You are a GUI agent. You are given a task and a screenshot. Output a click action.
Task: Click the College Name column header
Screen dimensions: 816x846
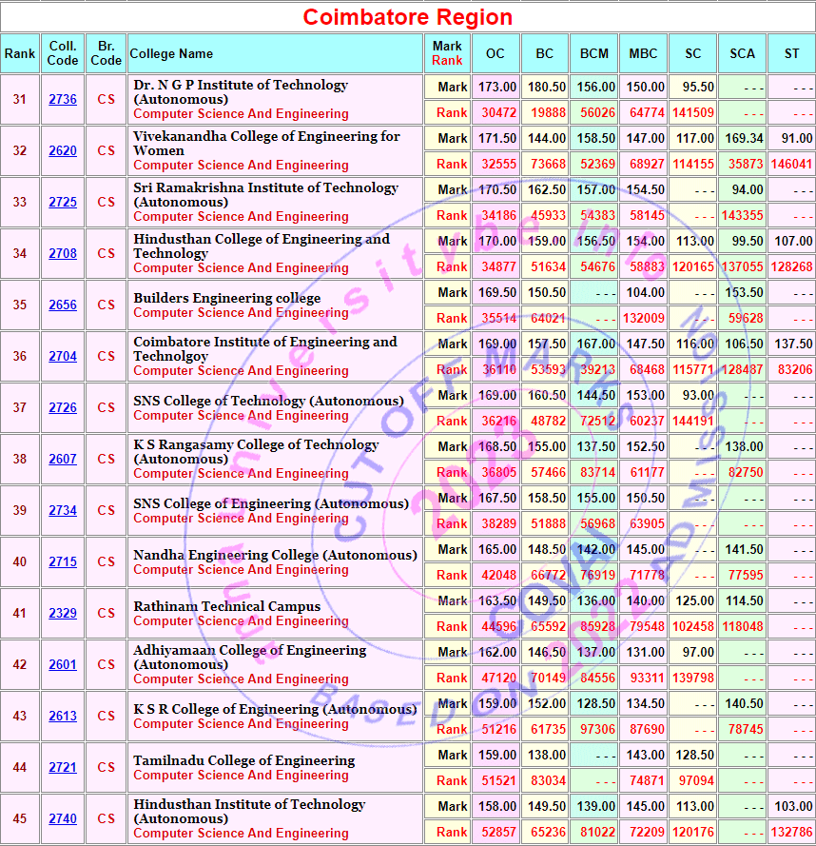tap(171, 54)
